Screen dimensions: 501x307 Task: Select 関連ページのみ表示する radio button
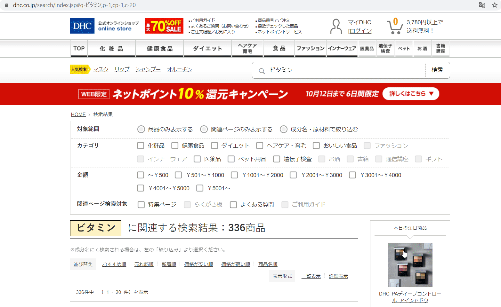tap(204, 129)
